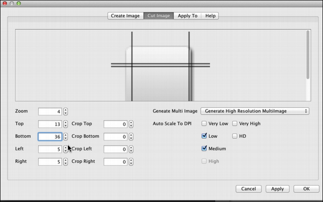This screenshot has width=323, height=202.
Task: Click the Right value stepper arrows
Action: point(66,162)
